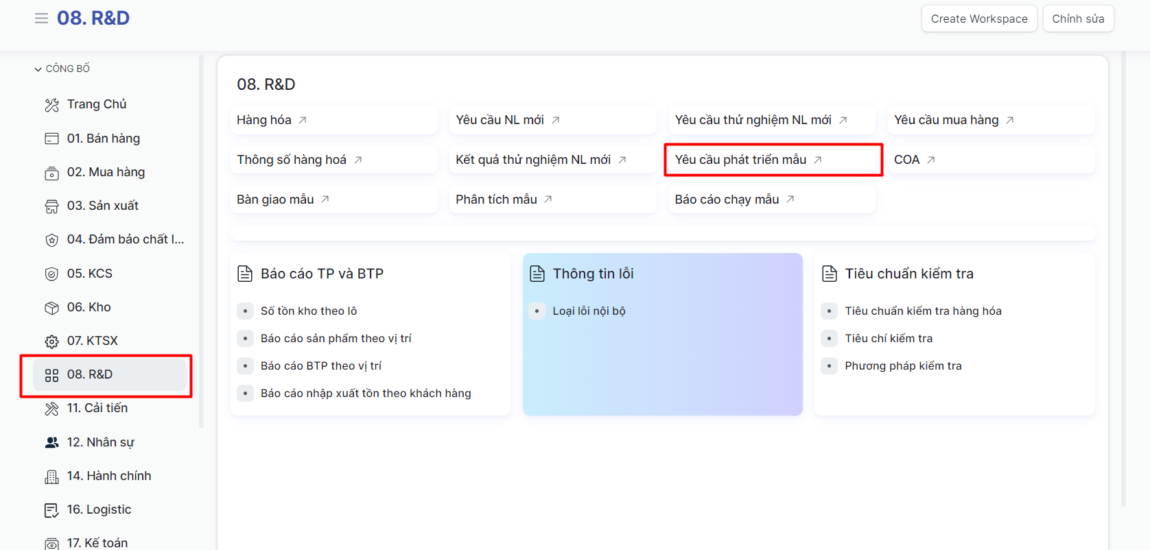Select the 02. Mua hàng icon

pyautogui.click(x=51, y=173)
